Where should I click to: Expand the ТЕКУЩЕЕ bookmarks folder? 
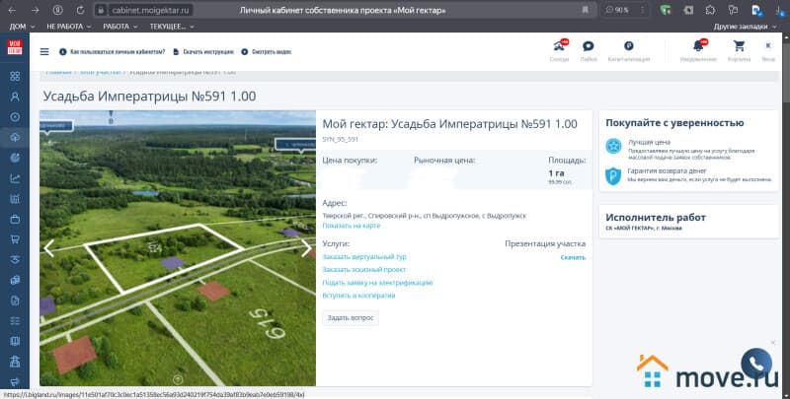(171, 27)
